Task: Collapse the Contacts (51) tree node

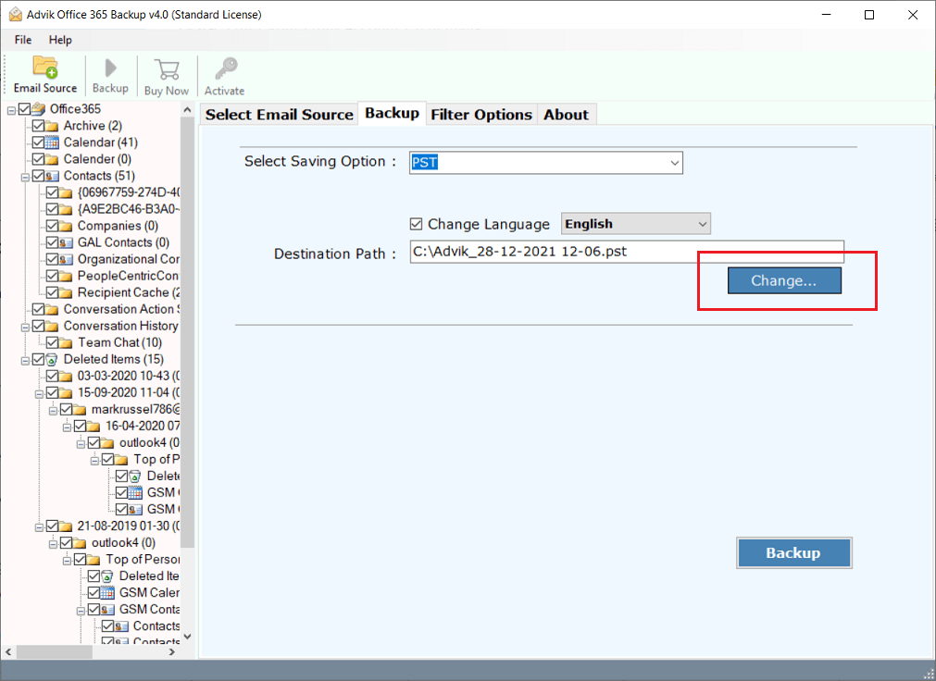Action: (25, 177)
